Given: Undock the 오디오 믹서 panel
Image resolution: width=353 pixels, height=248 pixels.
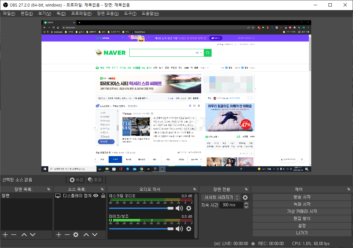Looking at the screenshot, I should tap(195, 189).
